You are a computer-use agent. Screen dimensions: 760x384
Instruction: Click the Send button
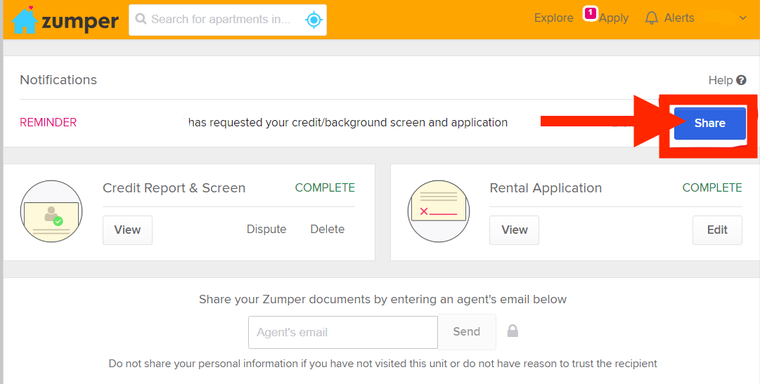coord(467,332)
